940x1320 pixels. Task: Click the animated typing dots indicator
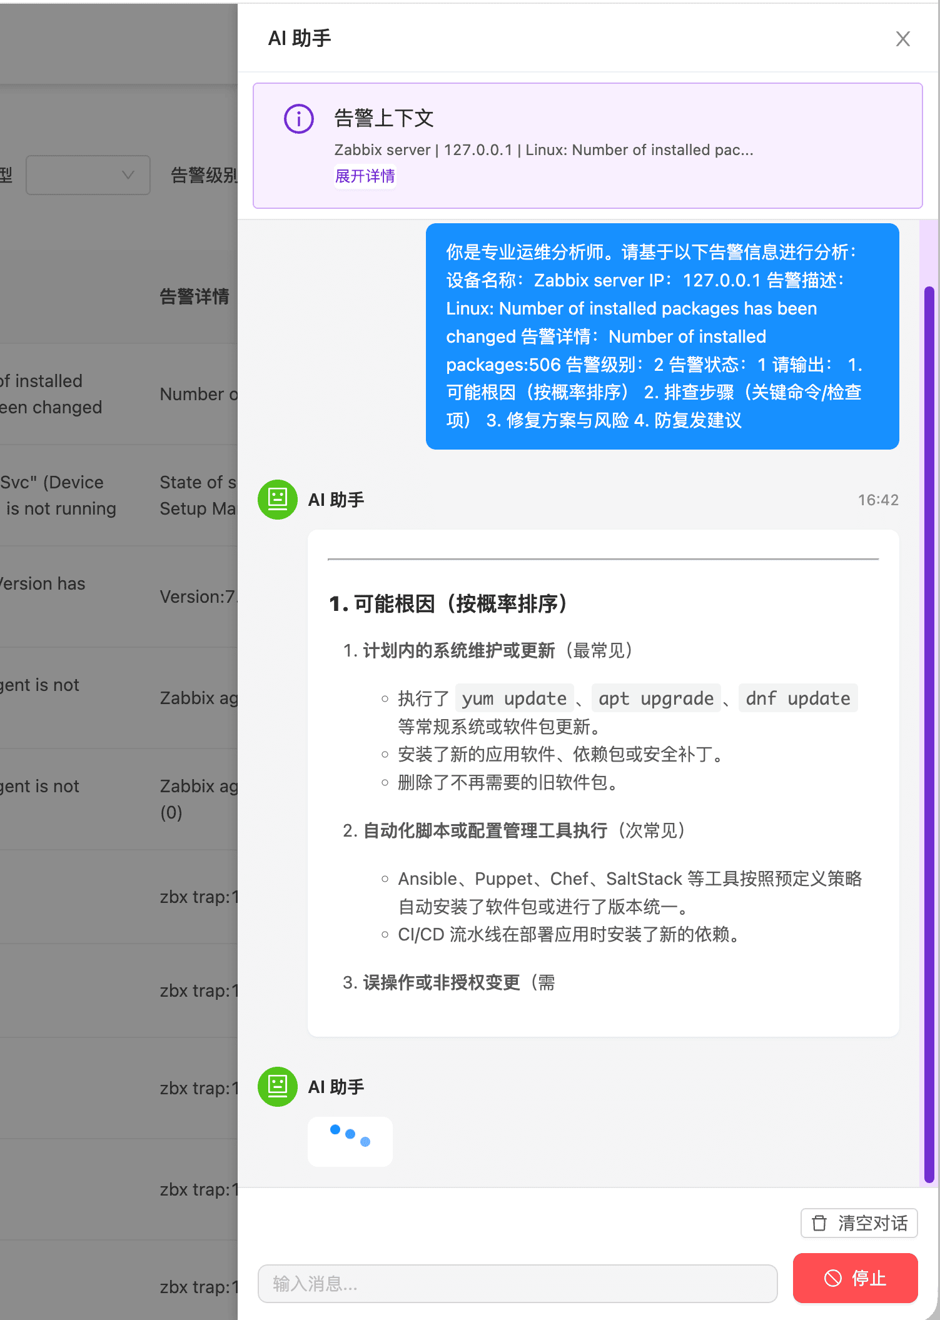[x=350, y=1141]
